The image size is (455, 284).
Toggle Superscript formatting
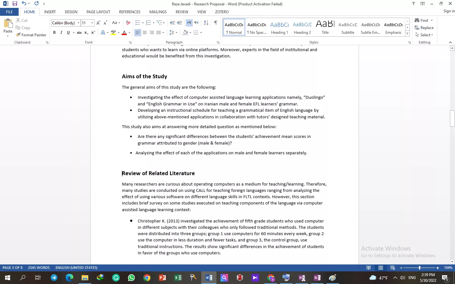(x=93, y=33)
